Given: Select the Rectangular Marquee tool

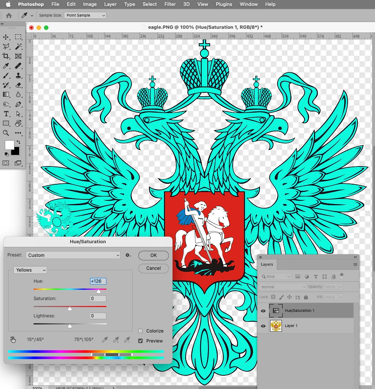Looking at the screenshot, I should pos(18,37).
